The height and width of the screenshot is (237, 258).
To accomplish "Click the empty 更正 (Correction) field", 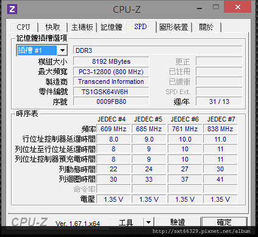I will coord(219,61).
